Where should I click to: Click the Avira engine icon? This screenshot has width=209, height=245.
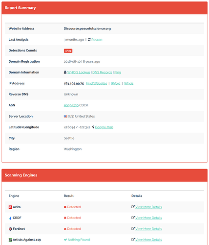pos(10,207)
